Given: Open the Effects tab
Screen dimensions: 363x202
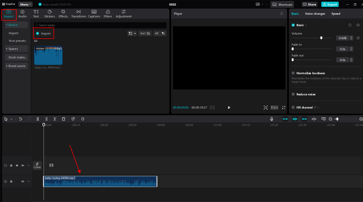Looking at the screenshot, I should click(63, 14).
